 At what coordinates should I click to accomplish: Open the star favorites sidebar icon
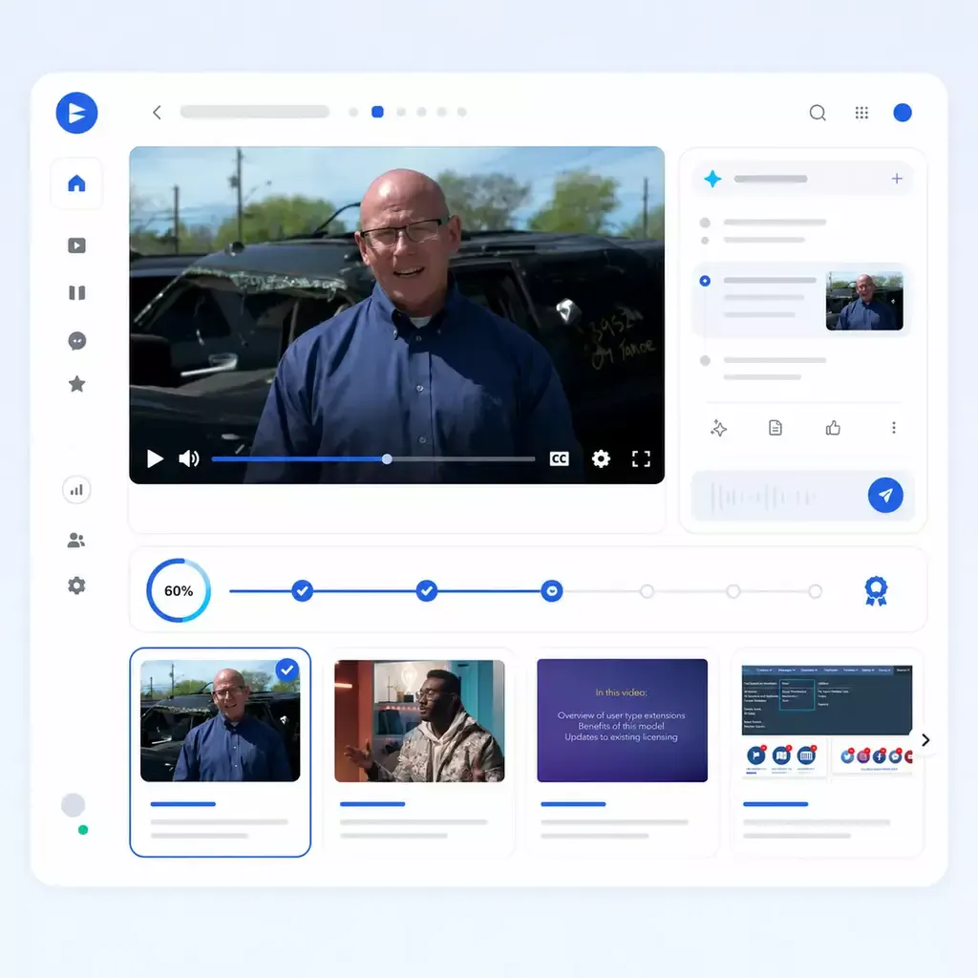point(76,384)
